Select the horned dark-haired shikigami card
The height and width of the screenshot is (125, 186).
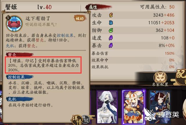(160, 107)
